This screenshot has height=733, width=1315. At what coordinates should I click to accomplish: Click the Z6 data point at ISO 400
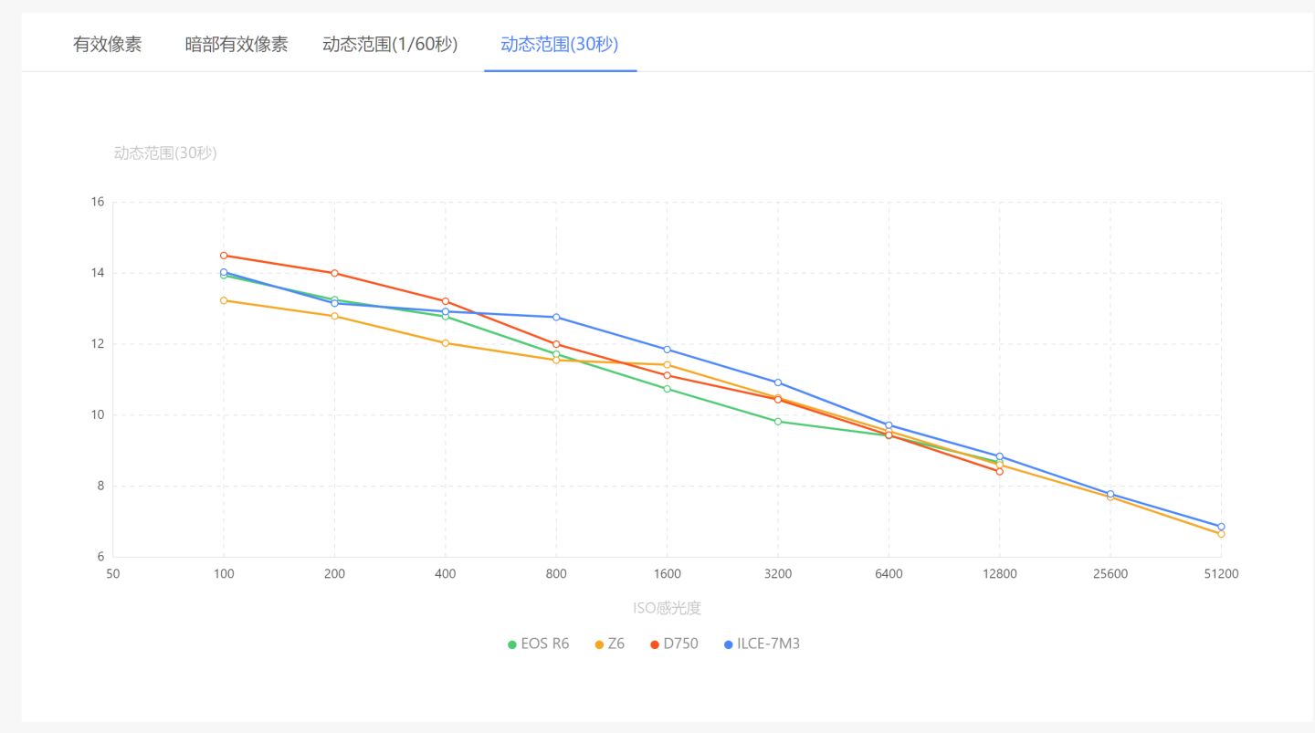445,342
